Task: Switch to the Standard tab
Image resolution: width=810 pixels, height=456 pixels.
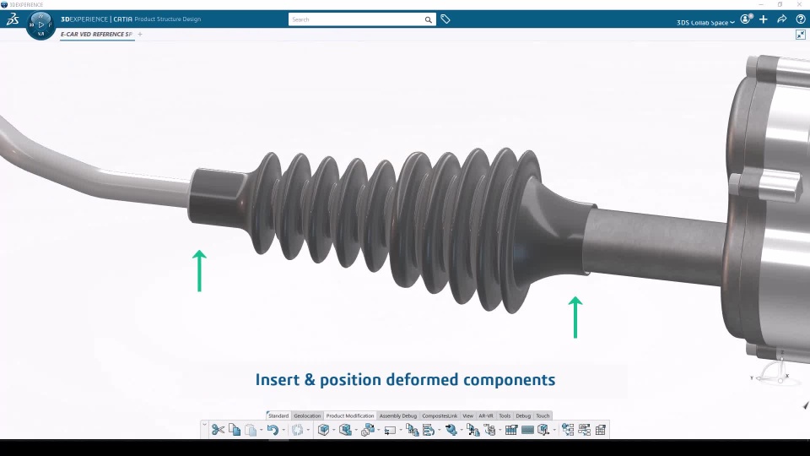Action: pyautogui.click(x=278, y=415)
